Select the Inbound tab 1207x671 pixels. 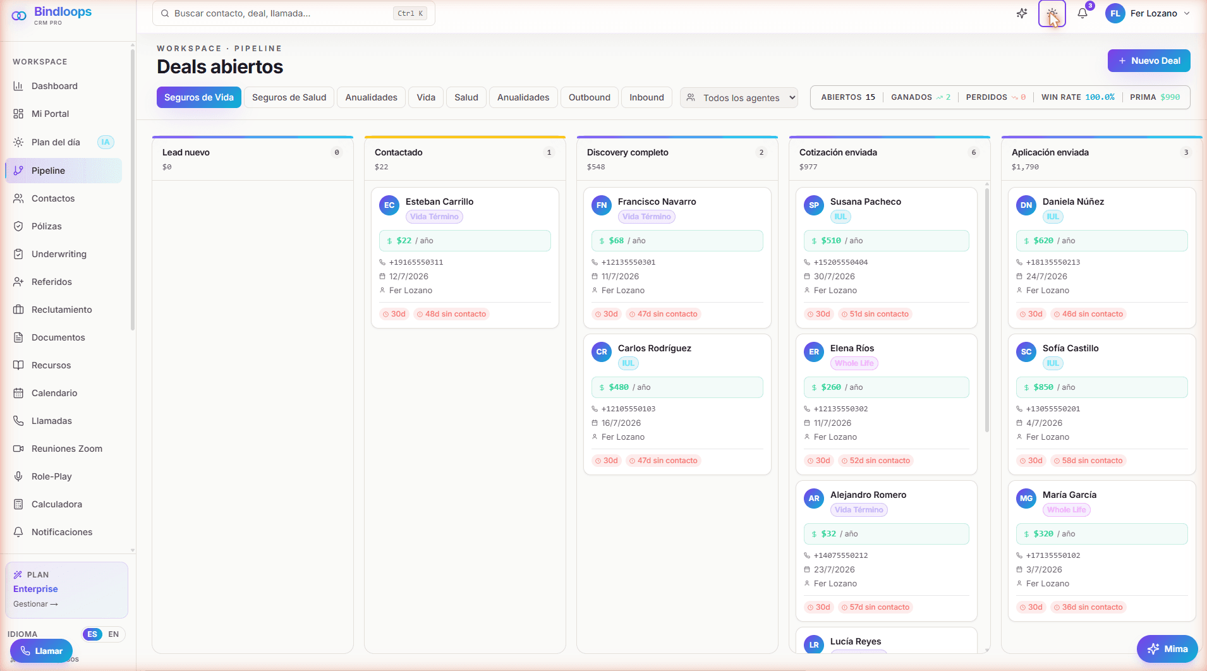(x=646, y=97)
